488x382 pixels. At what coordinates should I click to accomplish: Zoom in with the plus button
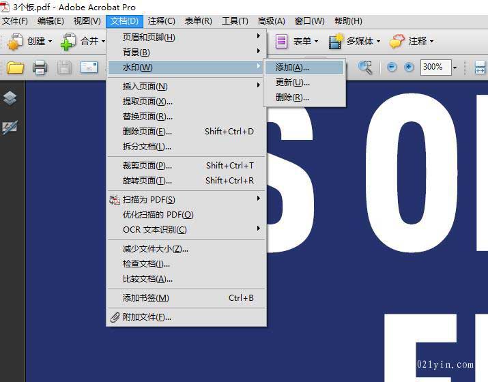pyautogui.click(x=409, y=67)
